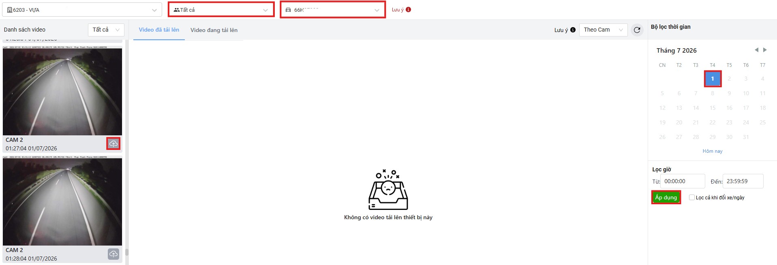The width and height of the screenshot is (777, 265).
Task: Click the Từ time field 00:00:00
Action: (x=683, y=181)
